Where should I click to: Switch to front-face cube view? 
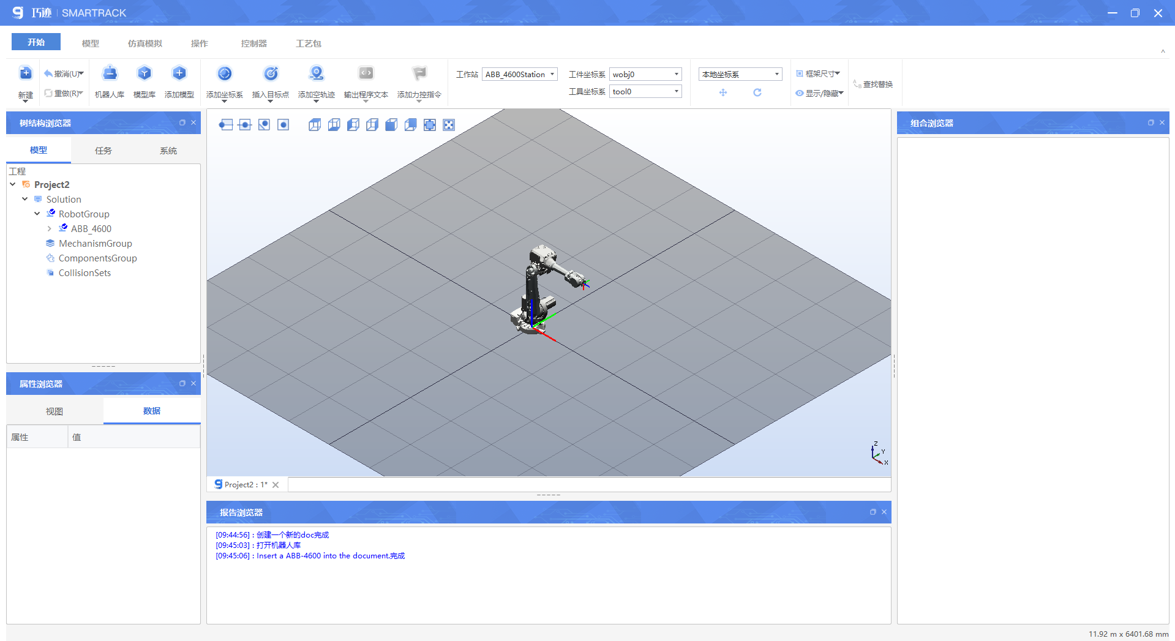pos(391,125)
